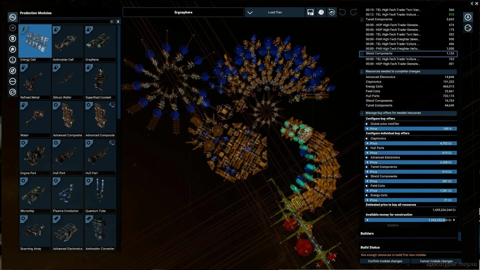Image resolution: width=480 pixels, height=270 pixels.
Task: Open the other modules ellipsis icon
Action: click(x=12, y=81)
